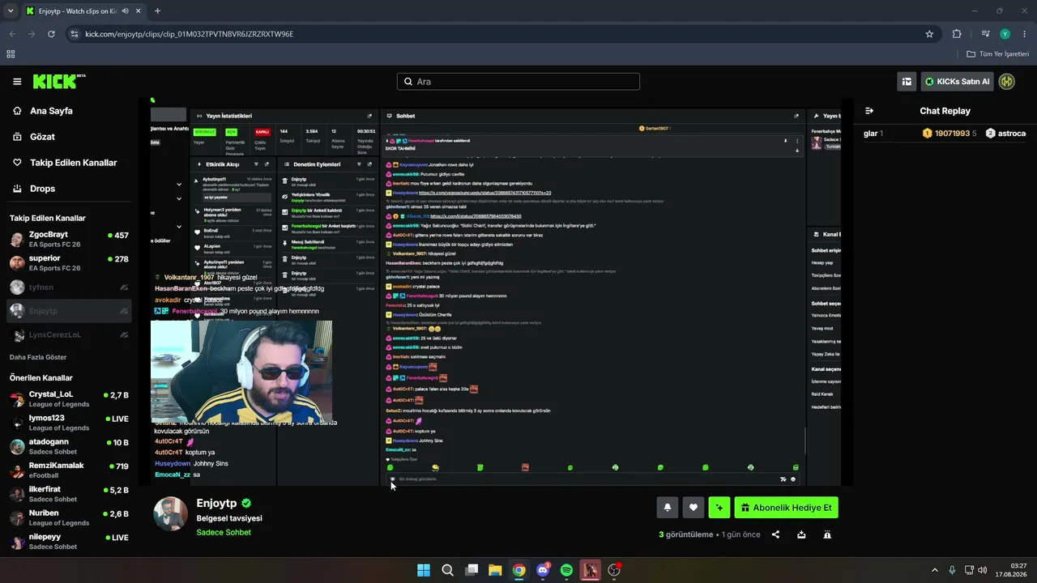The width and height of the screenshot is (1037, 583).
Task: Toggle notification bell for Enjoytp
Action: pos(667,508)
